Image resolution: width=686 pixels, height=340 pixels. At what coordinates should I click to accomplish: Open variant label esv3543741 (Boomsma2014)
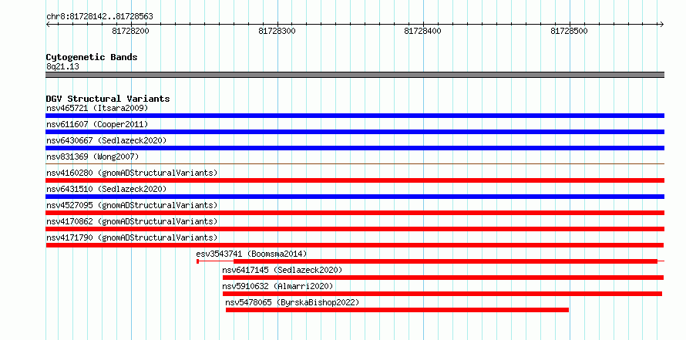251,254
